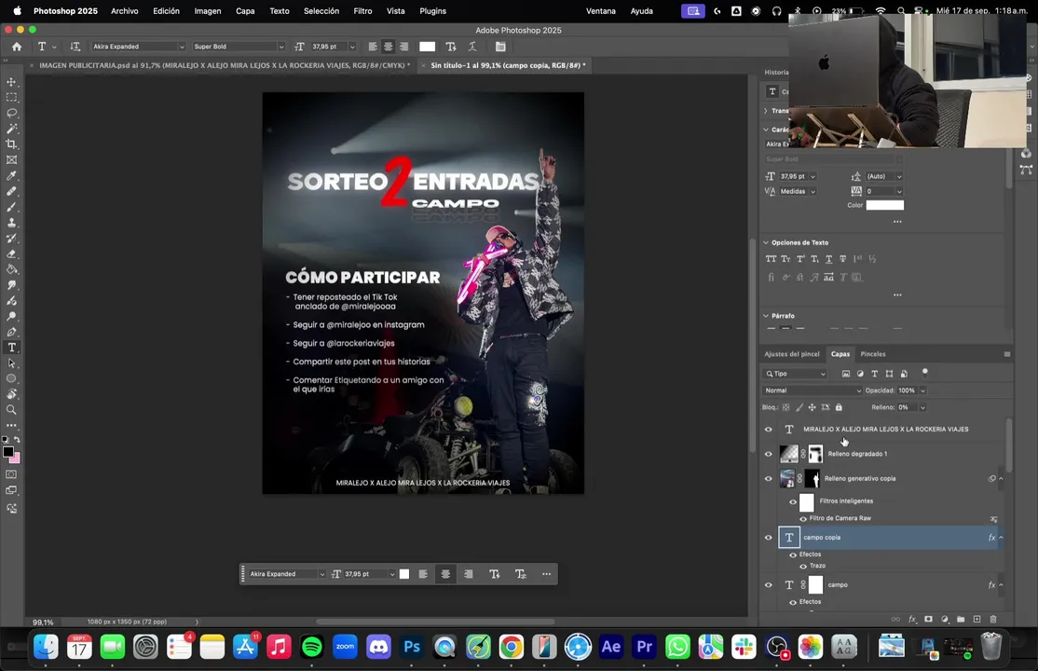Collapse the Párrafo section
This screenshot has height=671, width=1038.
[766, 316]
